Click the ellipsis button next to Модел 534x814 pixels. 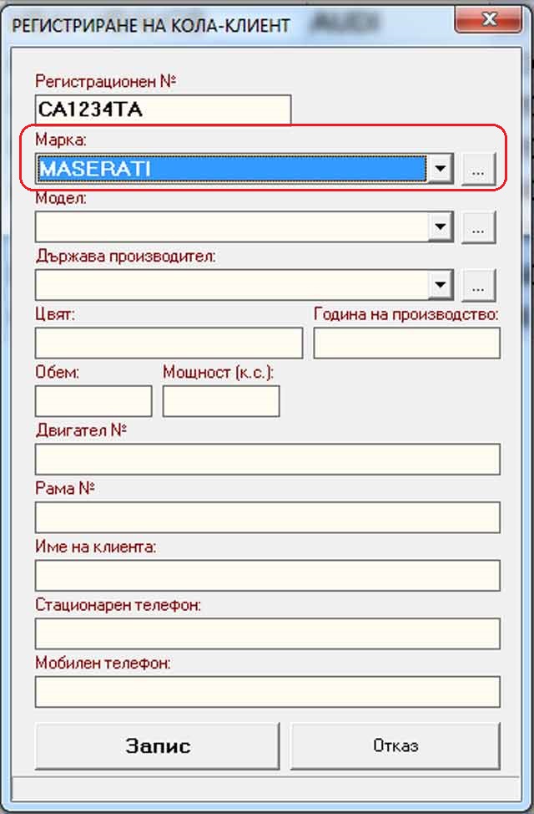478,226
